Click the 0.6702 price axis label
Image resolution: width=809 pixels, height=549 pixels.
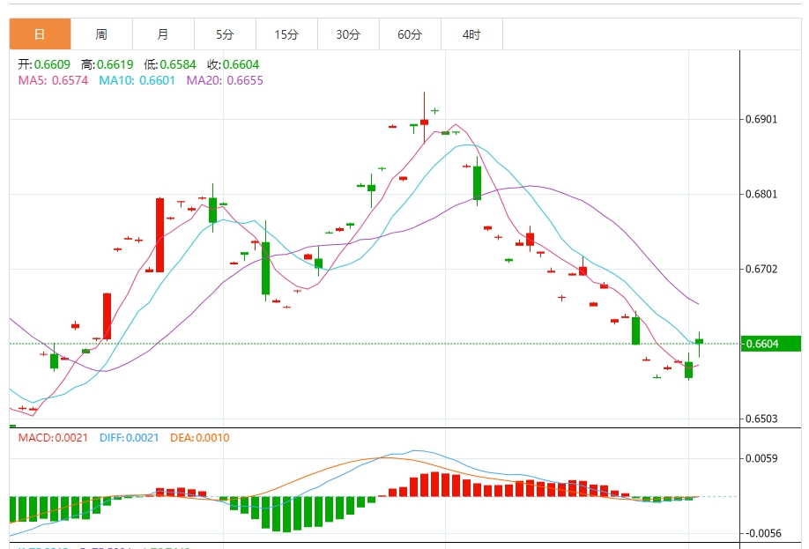[761, 269]
